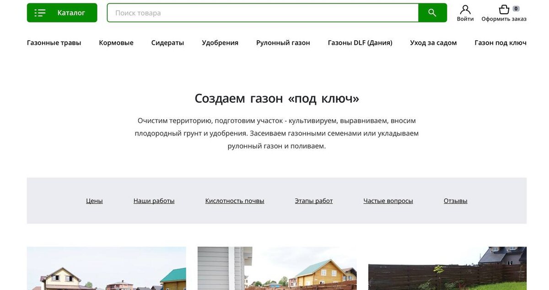Jump to the Наши работы link
The width and height of the screenshot is (549, 290).
click(154, 201)
